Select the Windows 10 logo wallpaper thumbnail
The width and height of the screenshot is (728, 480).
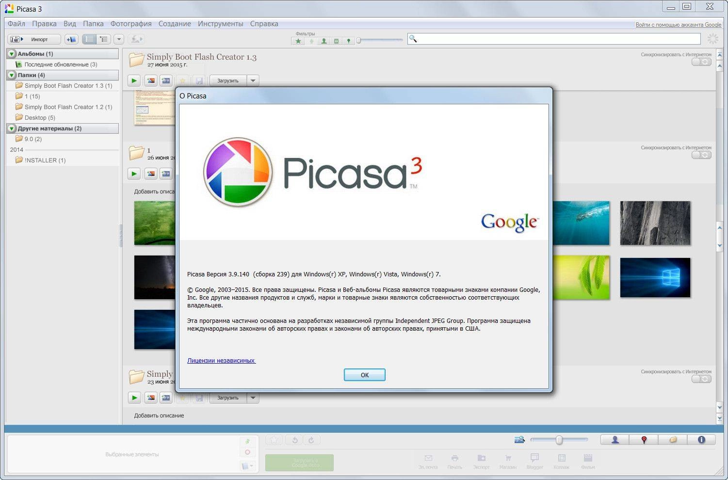coord(655,277)
